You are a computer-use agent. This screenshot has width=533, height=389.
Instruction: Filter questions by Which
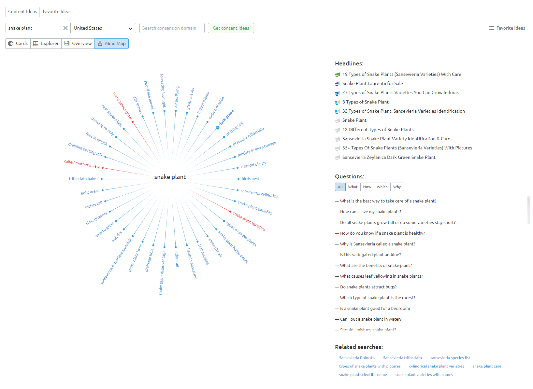pos(382,187)
